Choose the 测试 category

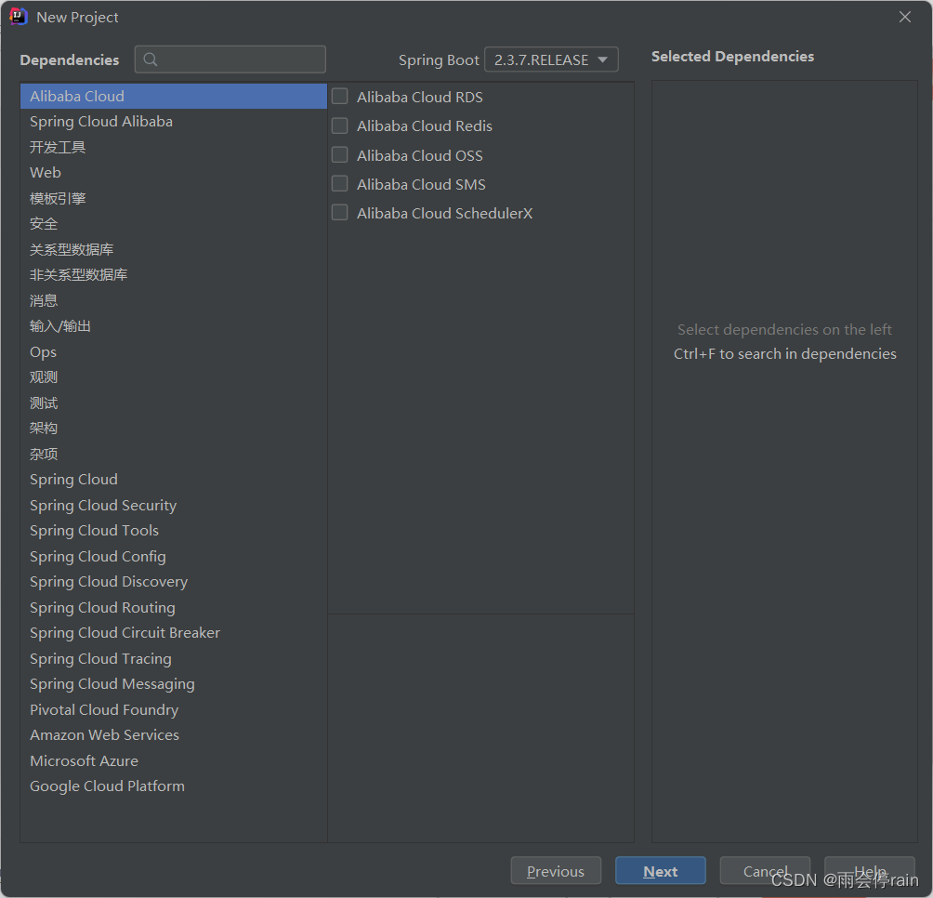pyautogui.click(x=173, y=403)
